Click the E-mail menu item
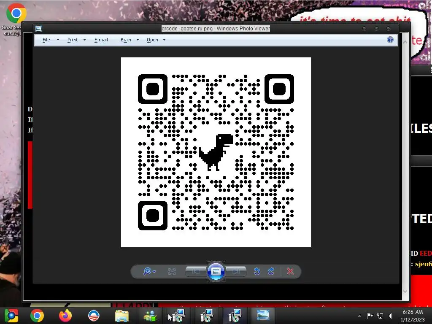Screen dimensions: 432x324 point(101,40)
